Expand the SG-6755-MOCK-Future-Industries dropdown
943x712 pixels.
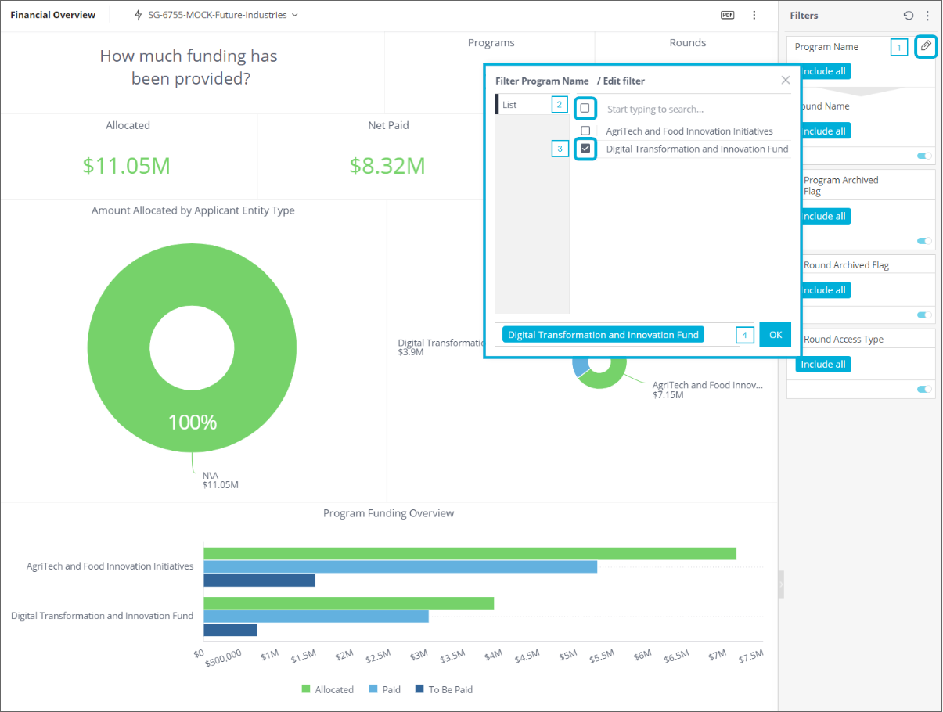(294, 15)
